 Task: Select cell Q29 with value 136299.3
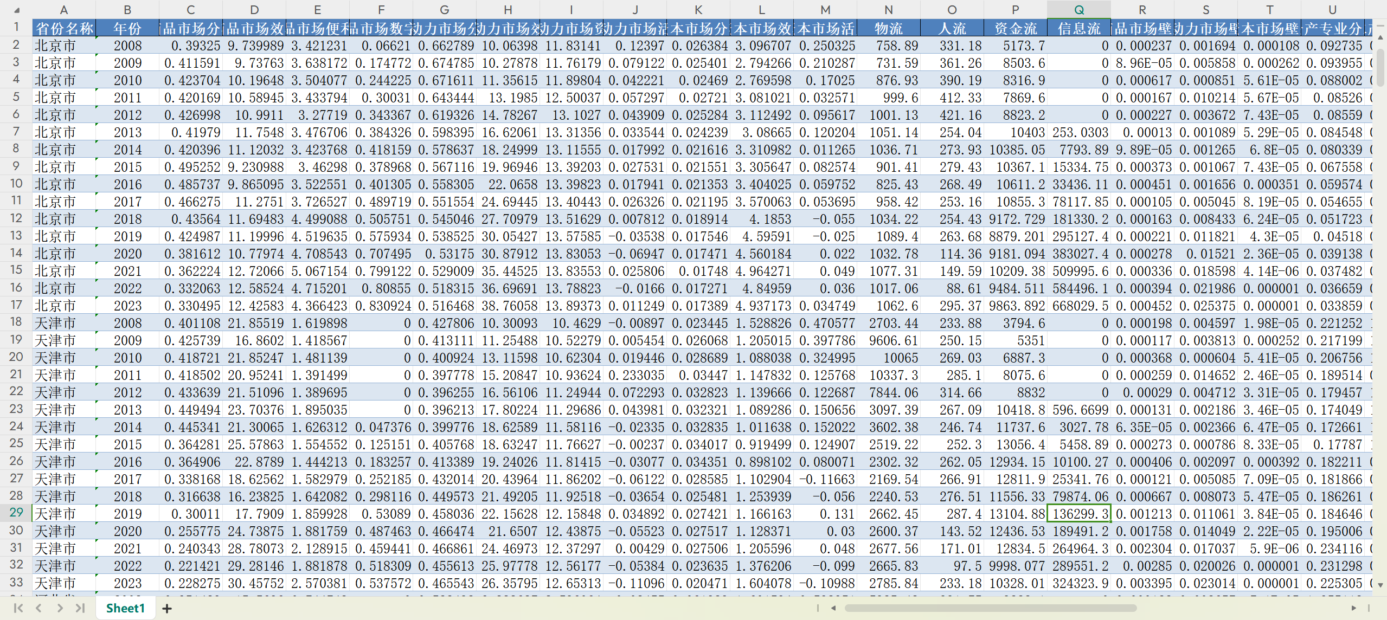pos(1078,513)
